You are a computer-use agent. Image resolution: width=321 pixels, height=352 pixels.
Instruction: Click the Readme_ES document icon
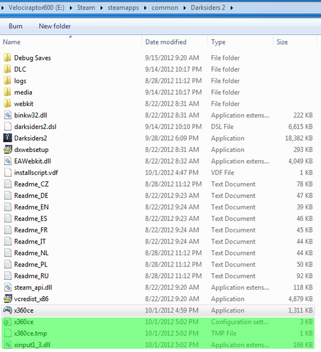[x=8, y=218]
